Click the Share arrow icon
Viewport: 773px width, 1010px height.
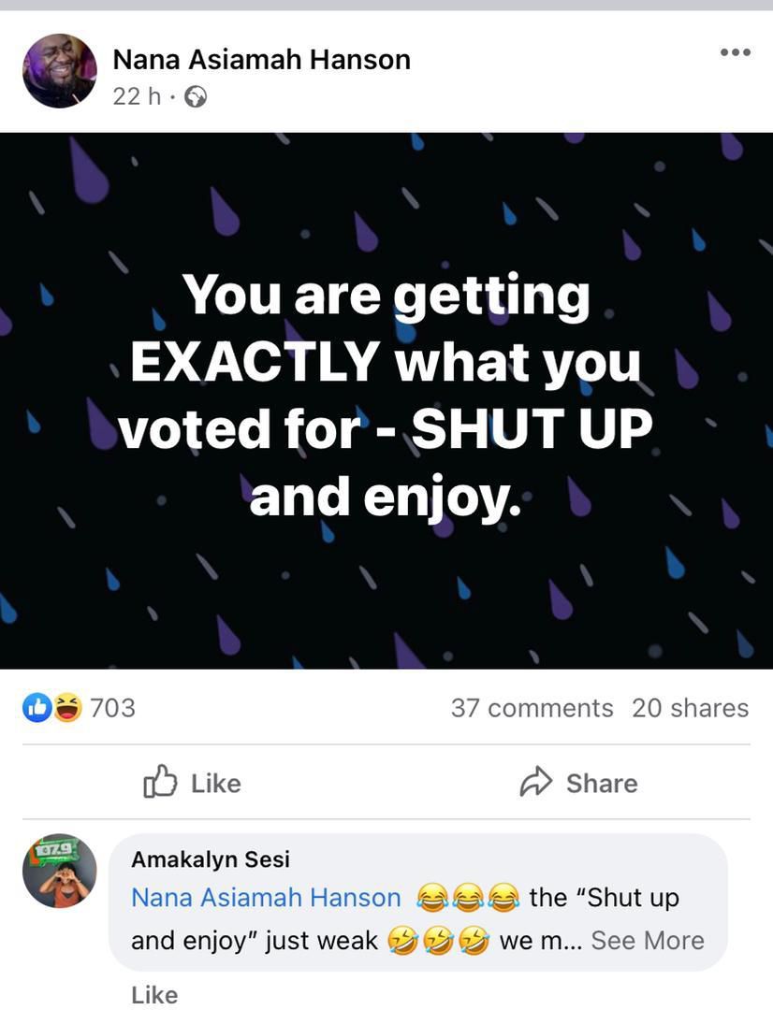pos(536,782)
